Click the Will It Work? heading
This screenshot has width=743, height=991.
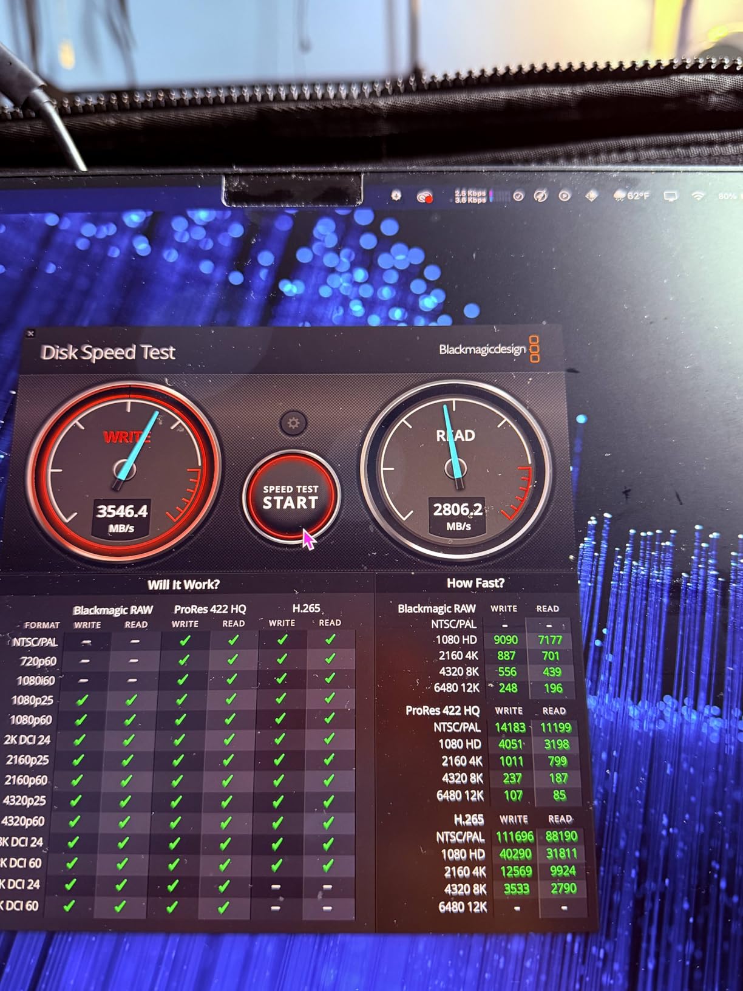click(x=183, y=585)
